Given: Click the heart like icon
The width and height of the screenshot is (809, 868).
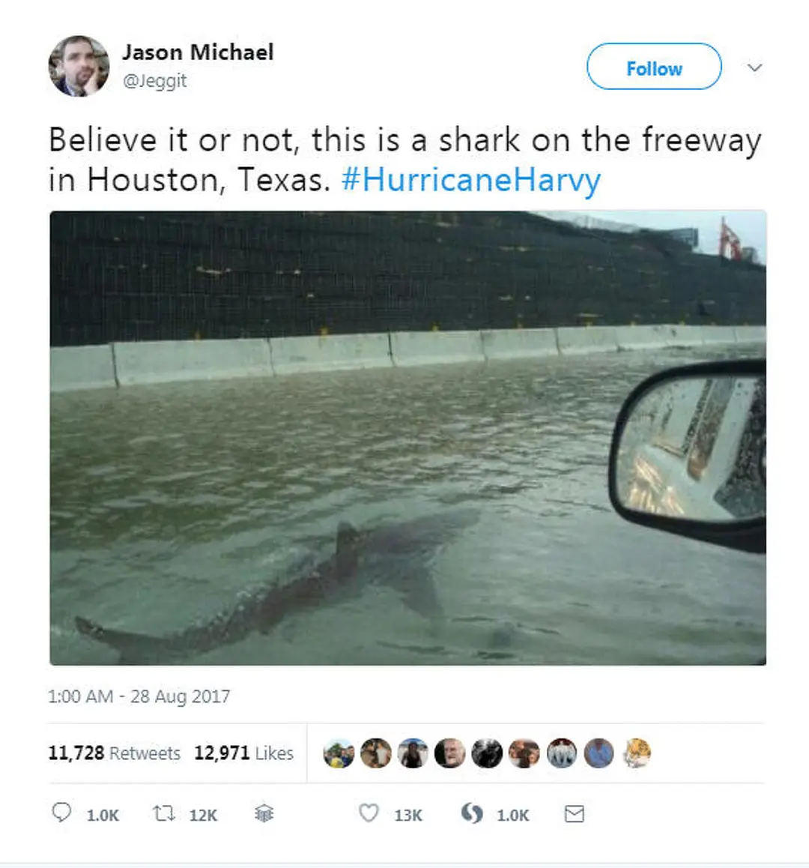Looking at the screenshot, I should (369, 813).
